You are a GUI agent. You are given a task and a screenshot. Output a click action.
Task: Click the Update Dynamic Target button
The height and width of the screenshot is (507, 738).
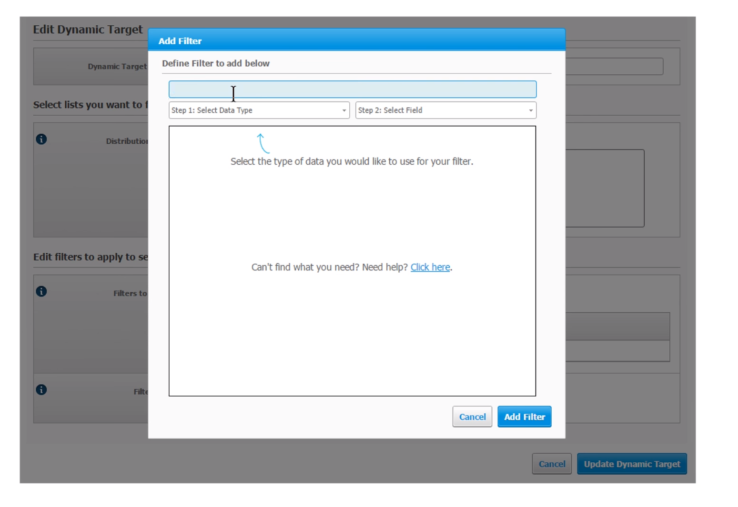[x=632, y=464]
